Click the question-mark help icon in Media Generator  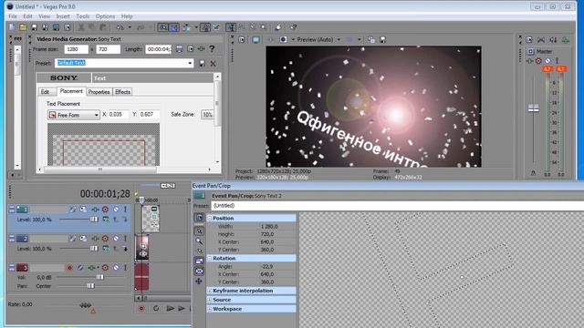point(212,48)
